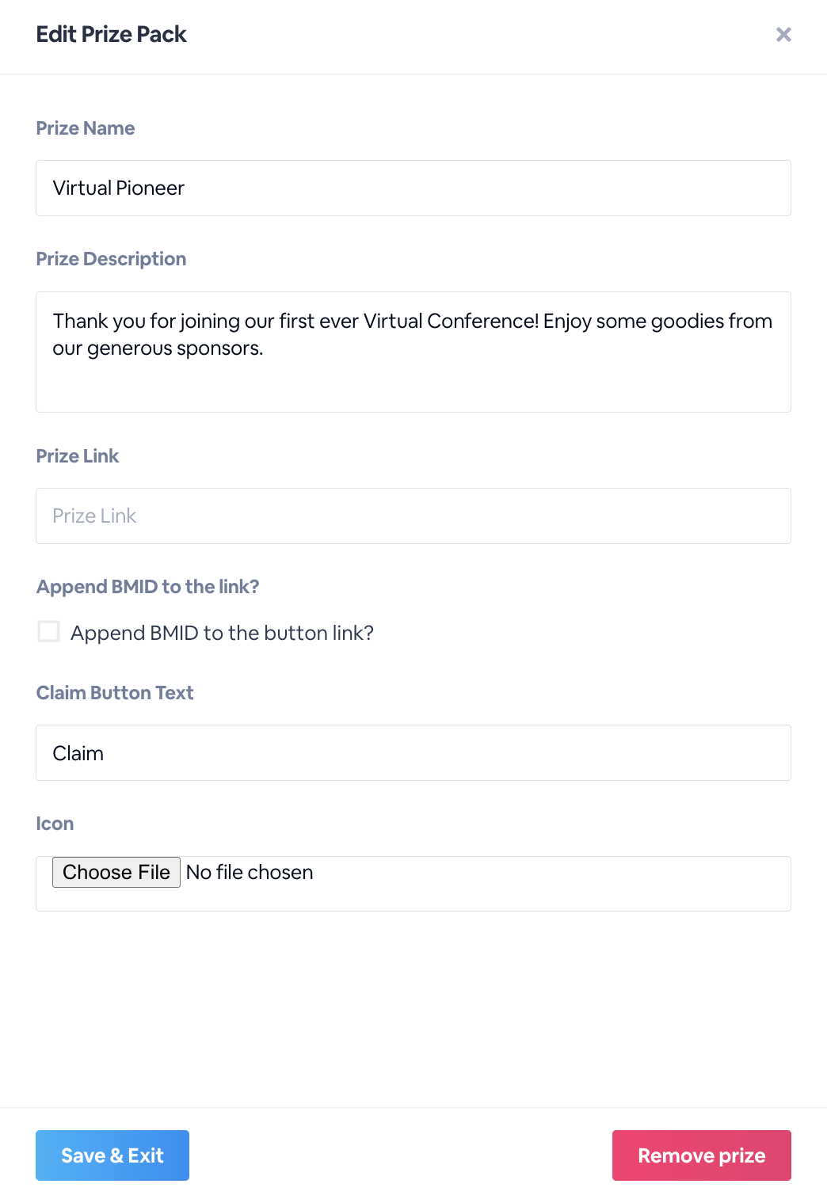Image resolution: width=827 pixels, height=1199 pixels.
Task: Open the Choose File picker for the icon
Action: [x=116, y=872]
